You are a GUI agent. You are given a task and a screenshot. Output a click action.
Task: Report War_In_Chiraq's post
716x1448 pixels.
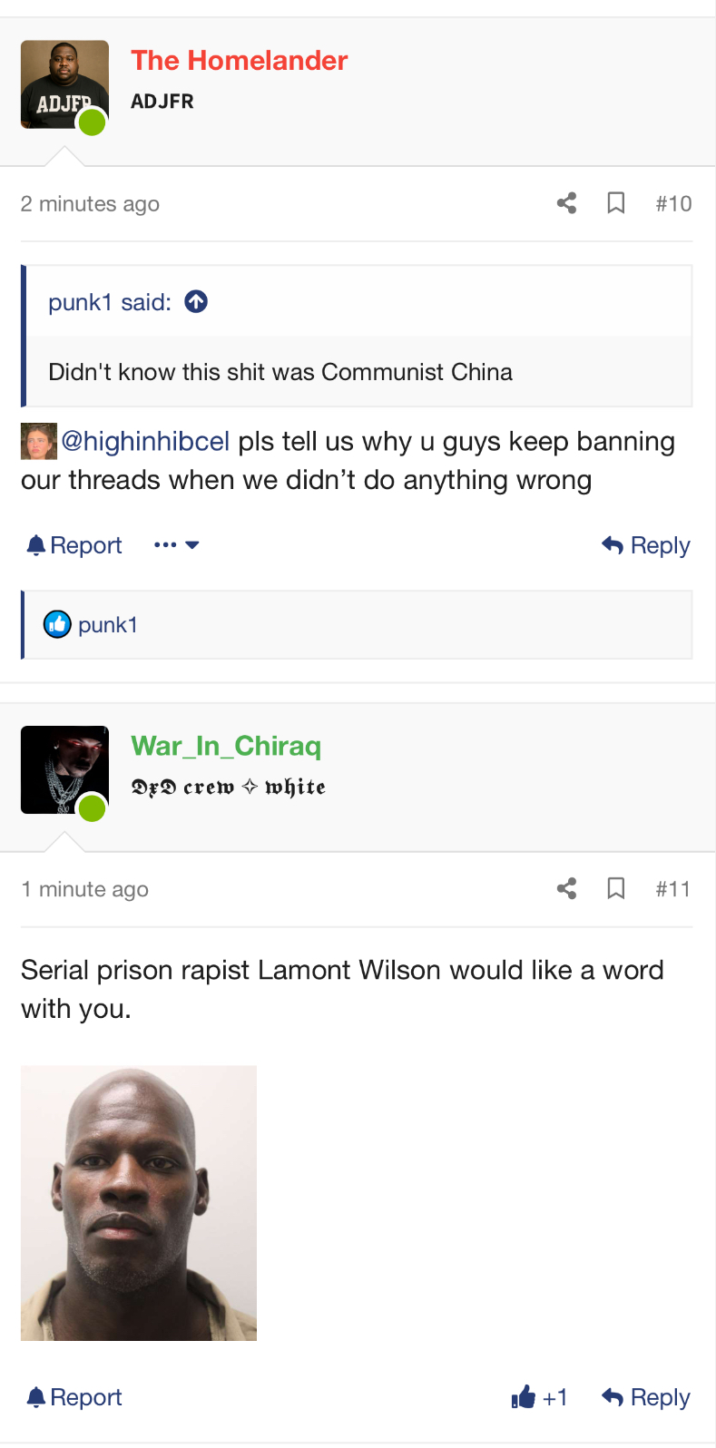coord(74,1397)
